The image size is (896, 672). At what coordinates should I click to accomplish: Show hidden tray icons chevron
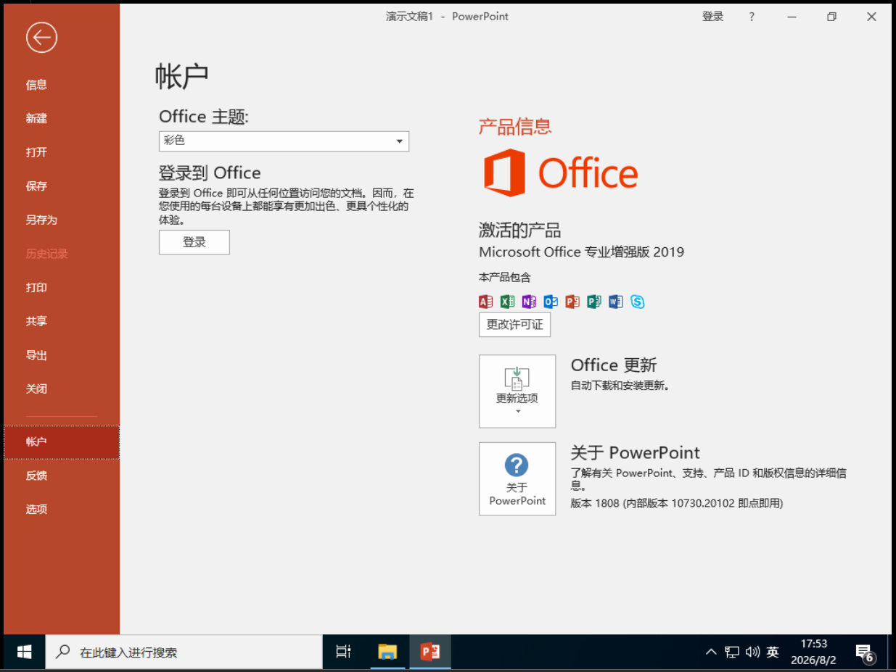(711, 652)
